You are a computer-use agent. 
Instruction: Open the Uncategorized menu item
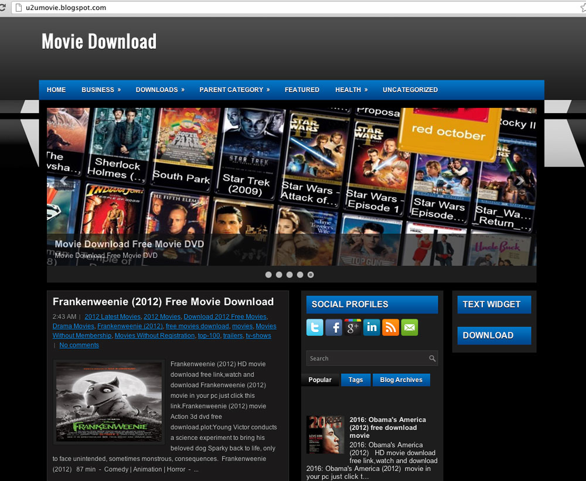[410, 90]
